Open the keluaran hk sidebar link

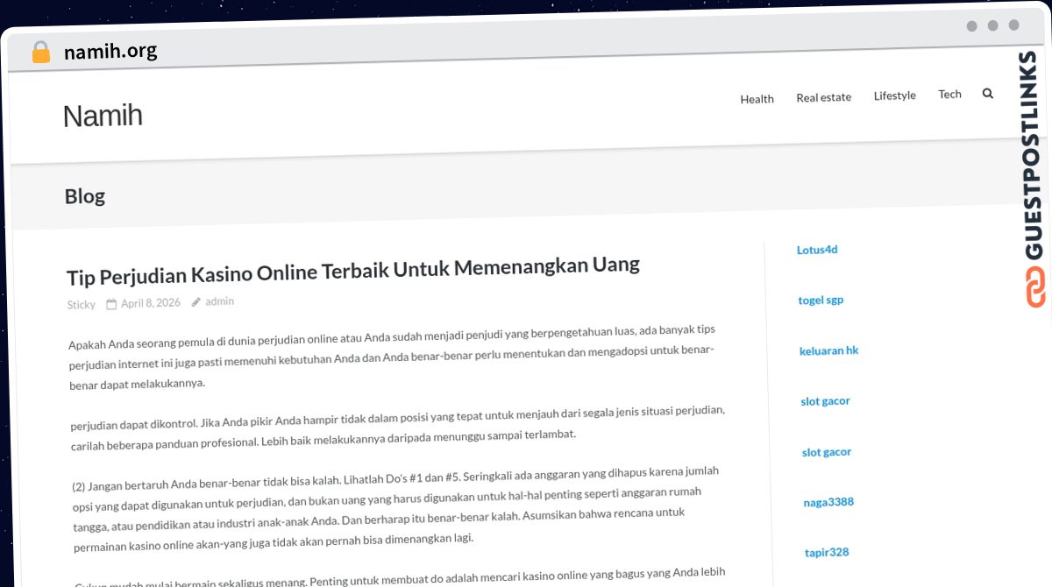click(828, 350)
